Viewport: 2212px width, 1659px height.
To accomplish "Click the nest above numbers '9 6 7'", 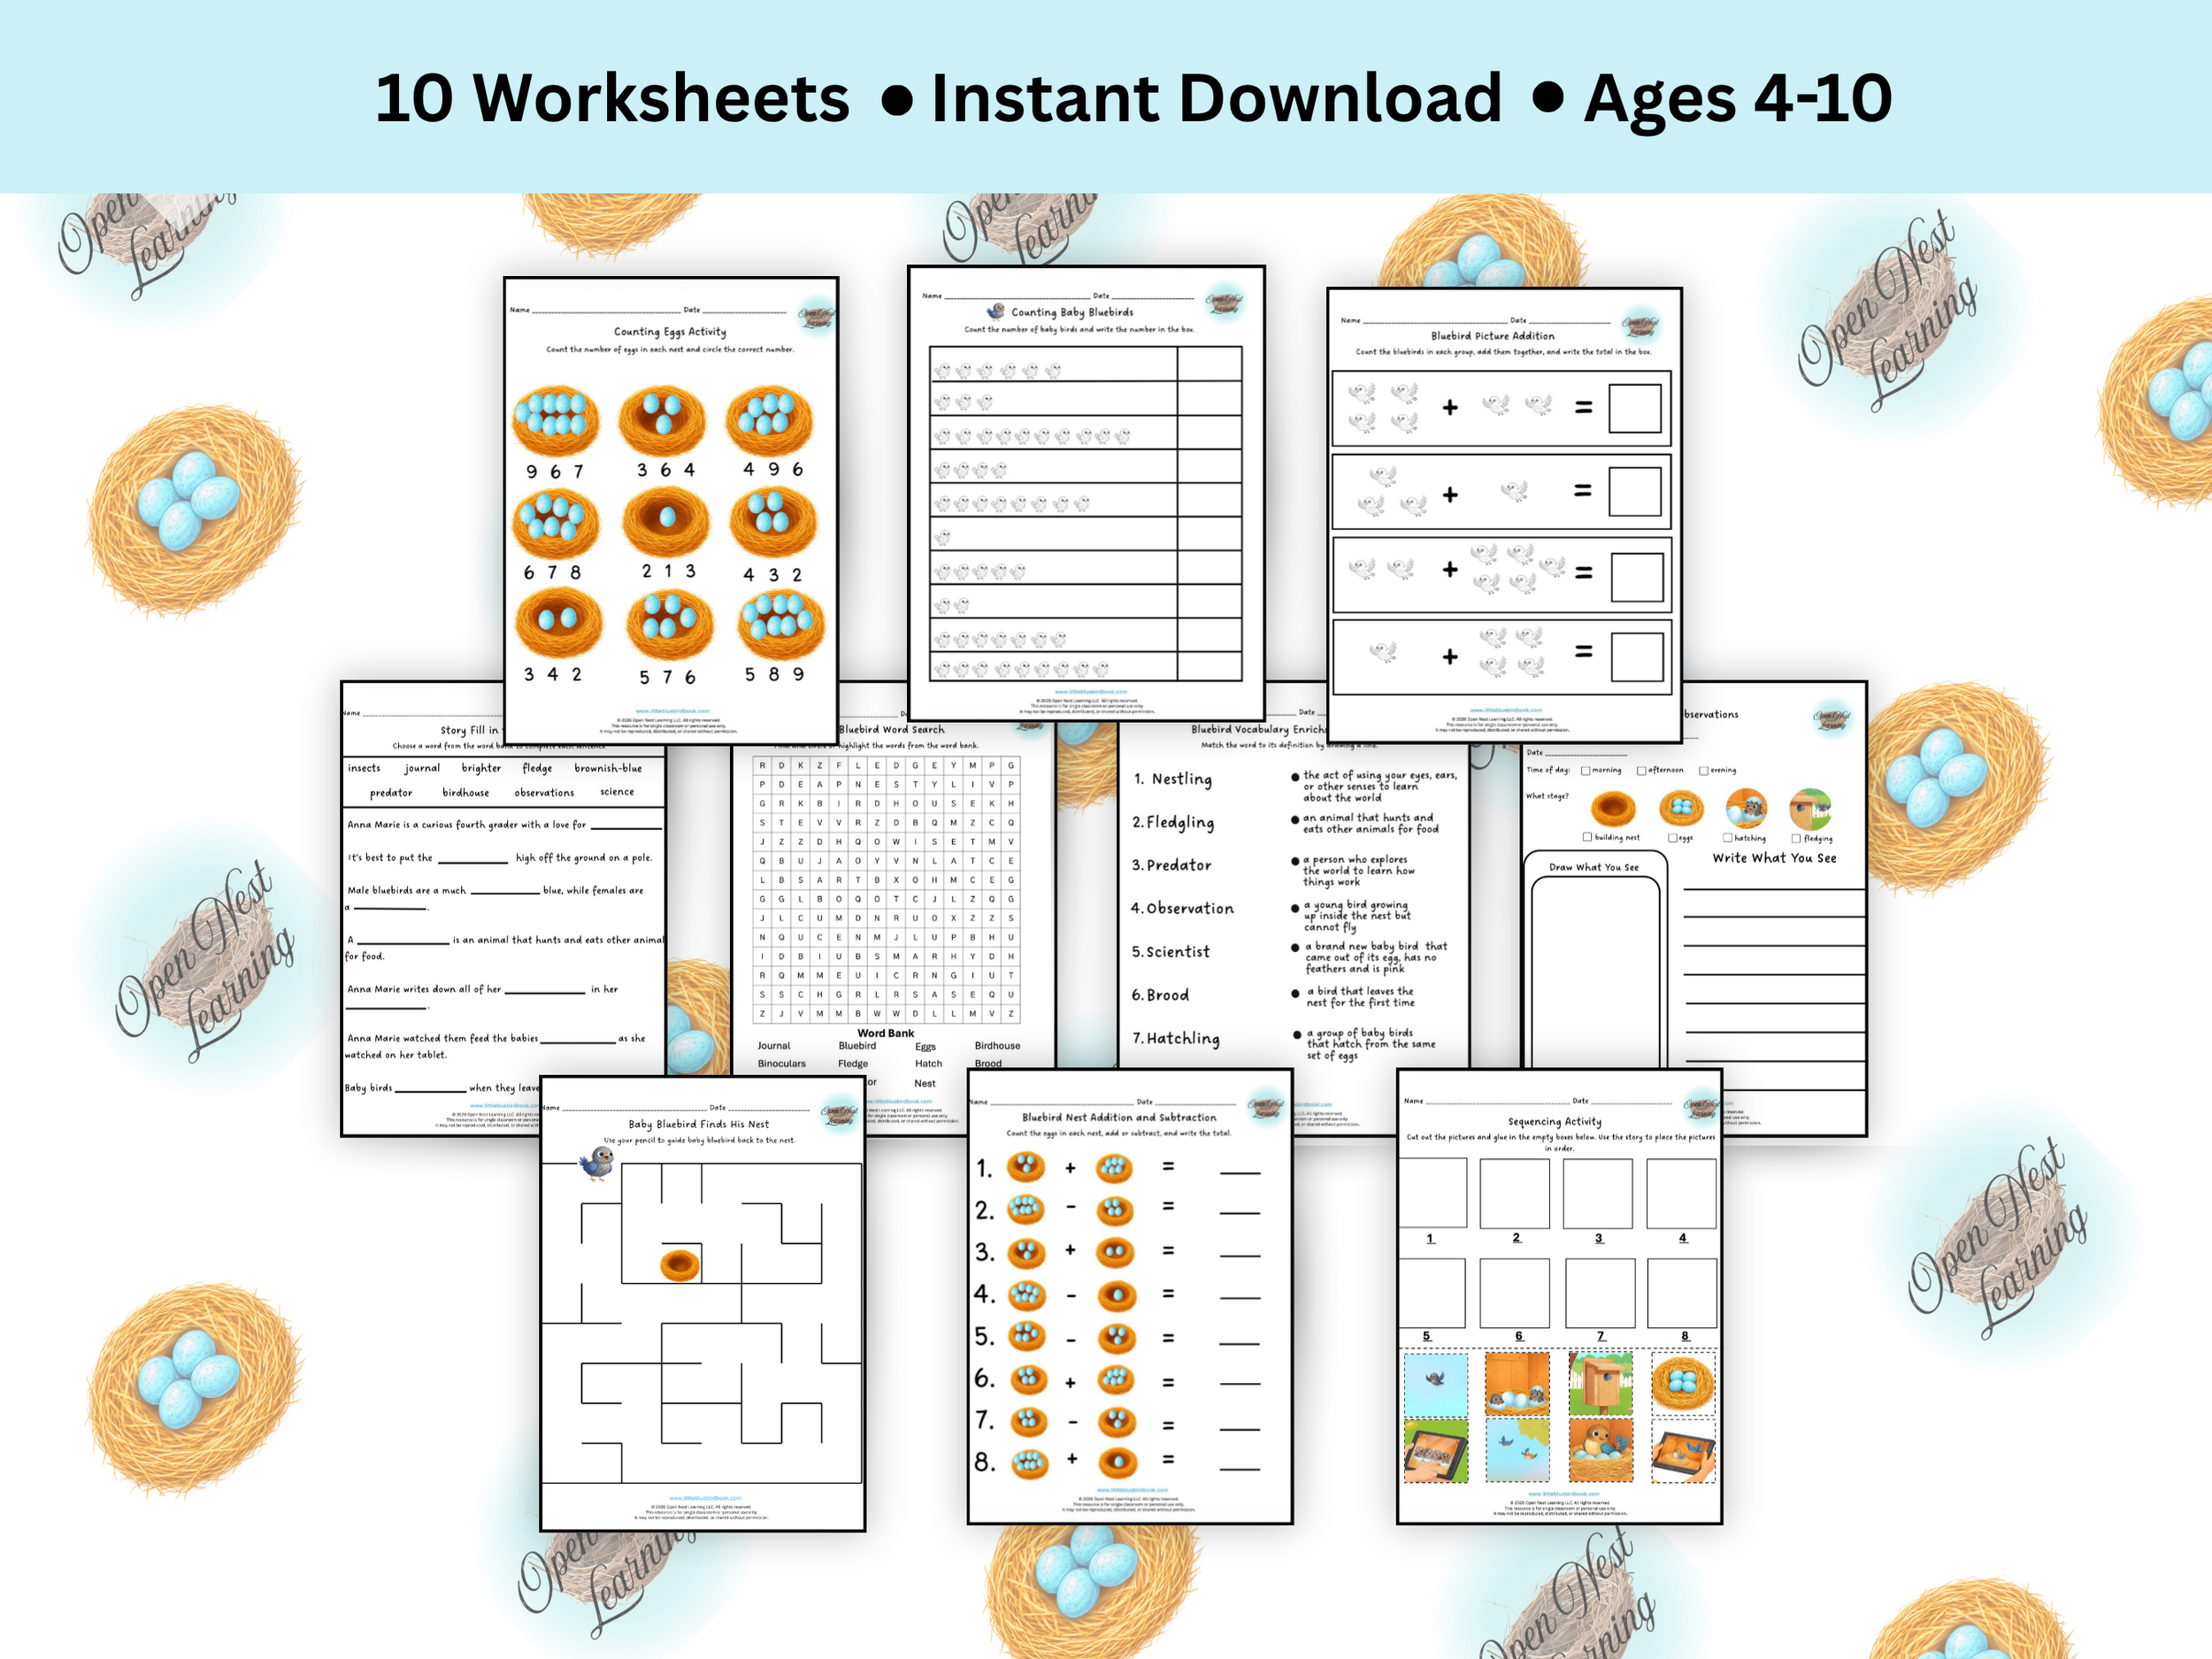I will (556, 420).
